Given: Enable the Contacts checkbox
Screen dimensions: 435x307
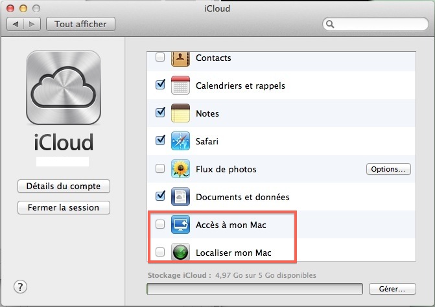Looking at the screenshot, I should pos(160,58).
